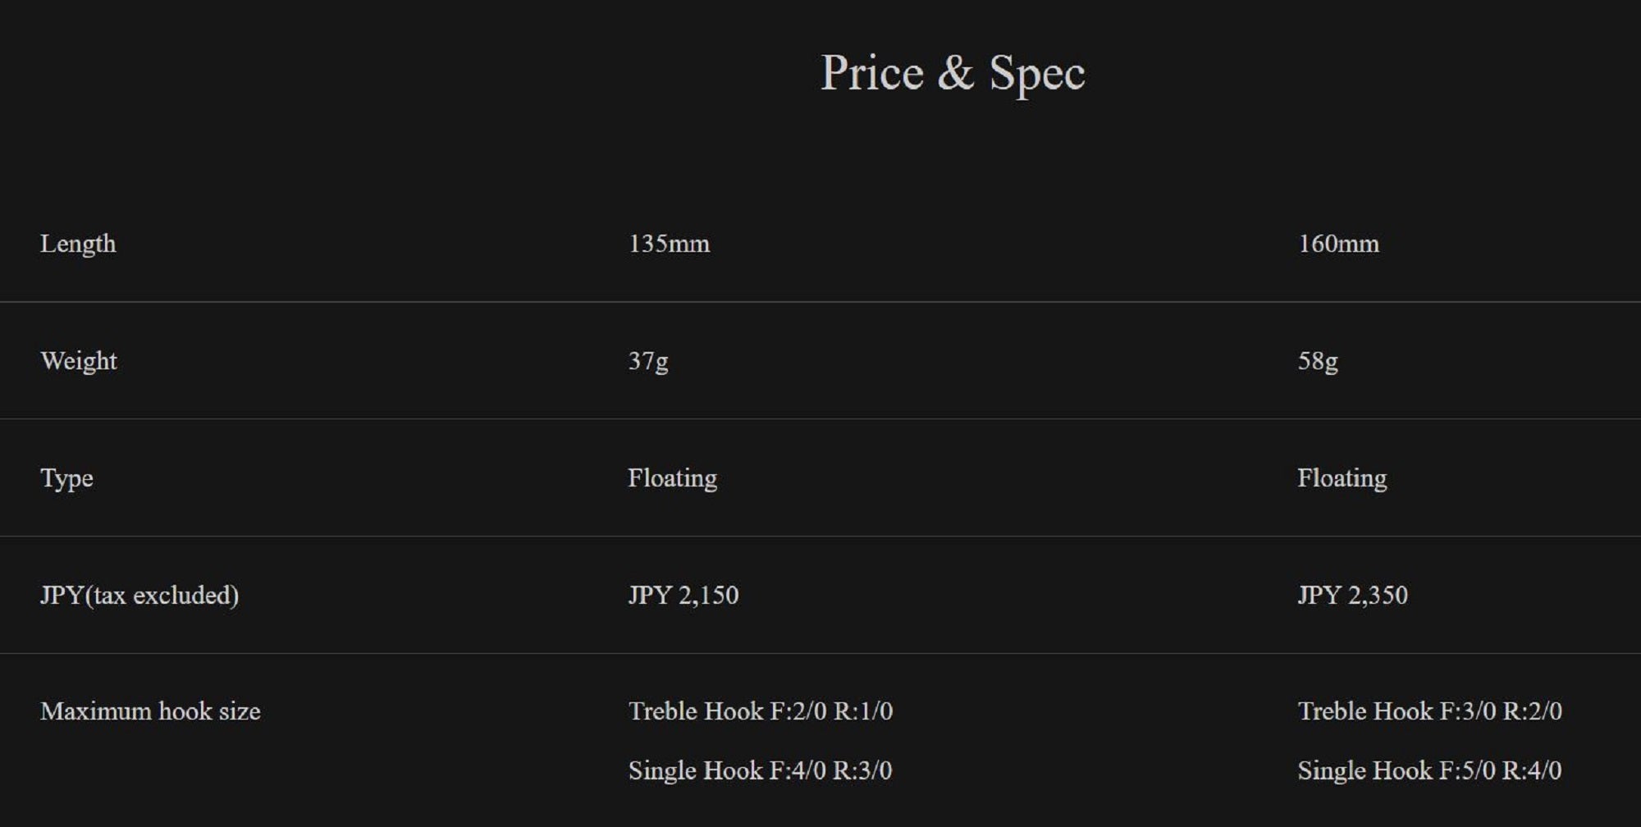Click Floating type in the 160mm column
This screenshot has height=827, width=1641.
click(1342, 478)
